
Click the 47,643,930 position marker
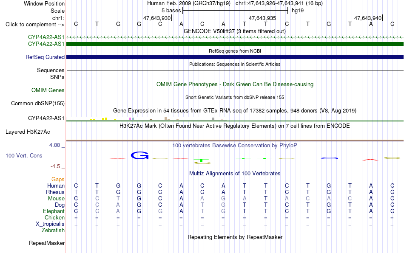click(157, 18)
